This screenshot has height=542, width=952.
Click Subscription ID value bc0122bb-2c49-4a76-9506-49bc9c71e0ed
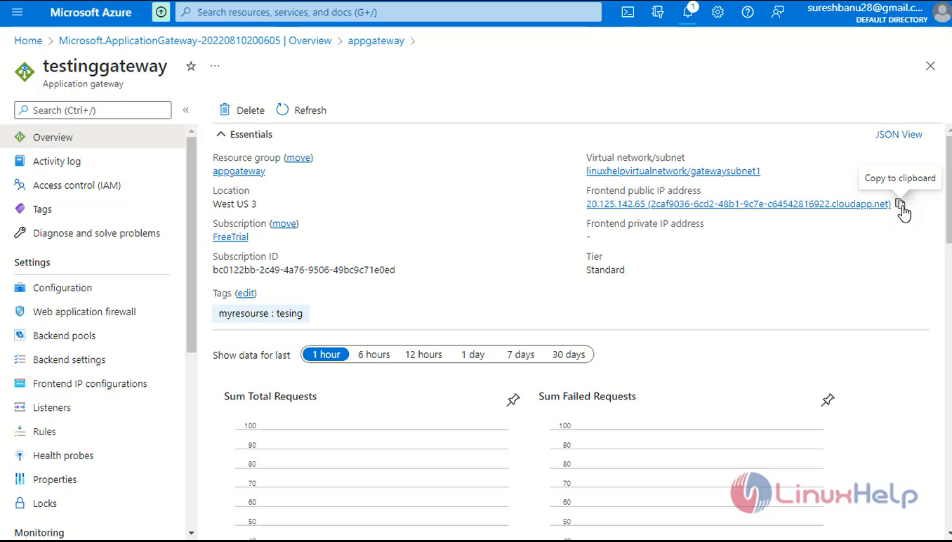304,270
